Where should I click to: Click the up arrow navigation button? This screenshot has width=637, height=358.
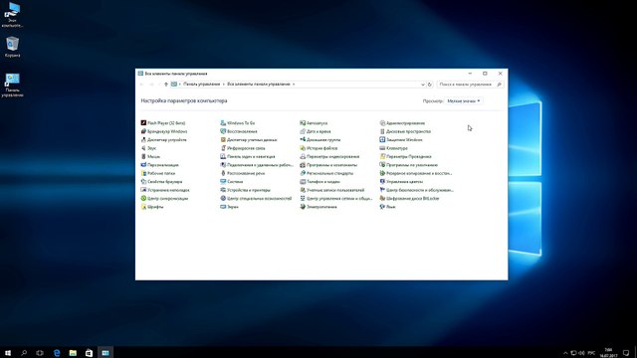(x=166, y=85)
